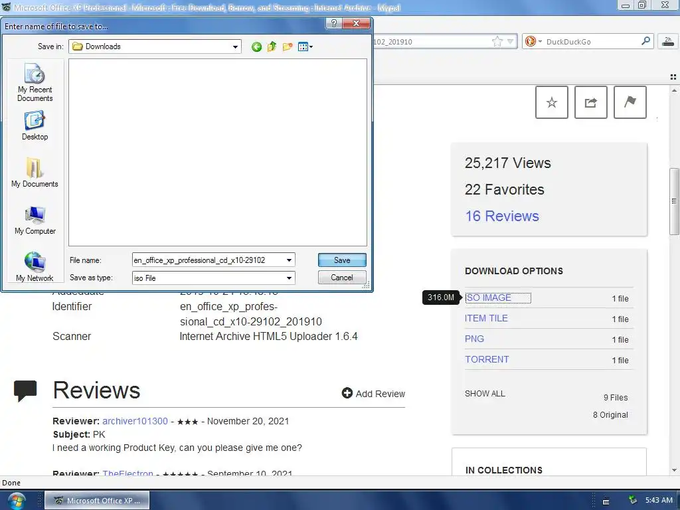
Task: Click the network tray icon
Action: 633,500
